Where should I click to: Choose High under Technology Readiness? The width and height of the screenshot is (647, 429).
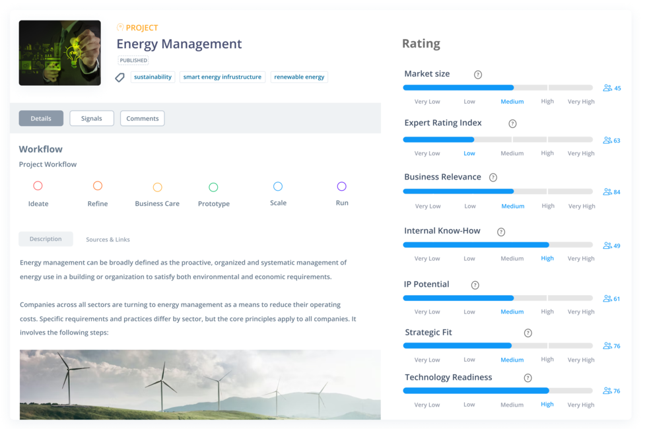547,404
